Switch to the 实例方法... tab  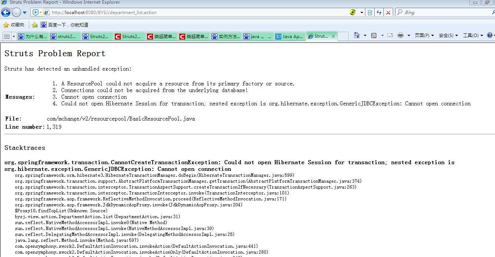pyautogui.click(x=226, y=36)
